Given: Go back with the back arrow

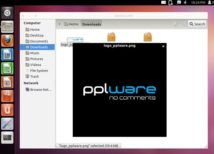Looking at the screenshot, I should click(x=176, y=24).
